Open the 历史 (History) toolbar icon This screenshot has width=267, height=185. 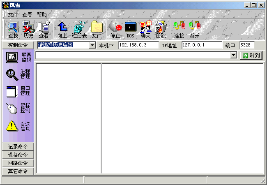pos(28,30)
